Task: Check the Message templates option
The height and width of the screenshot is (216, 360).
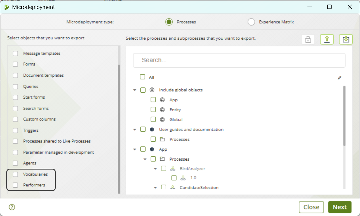Action: [16, 54]
